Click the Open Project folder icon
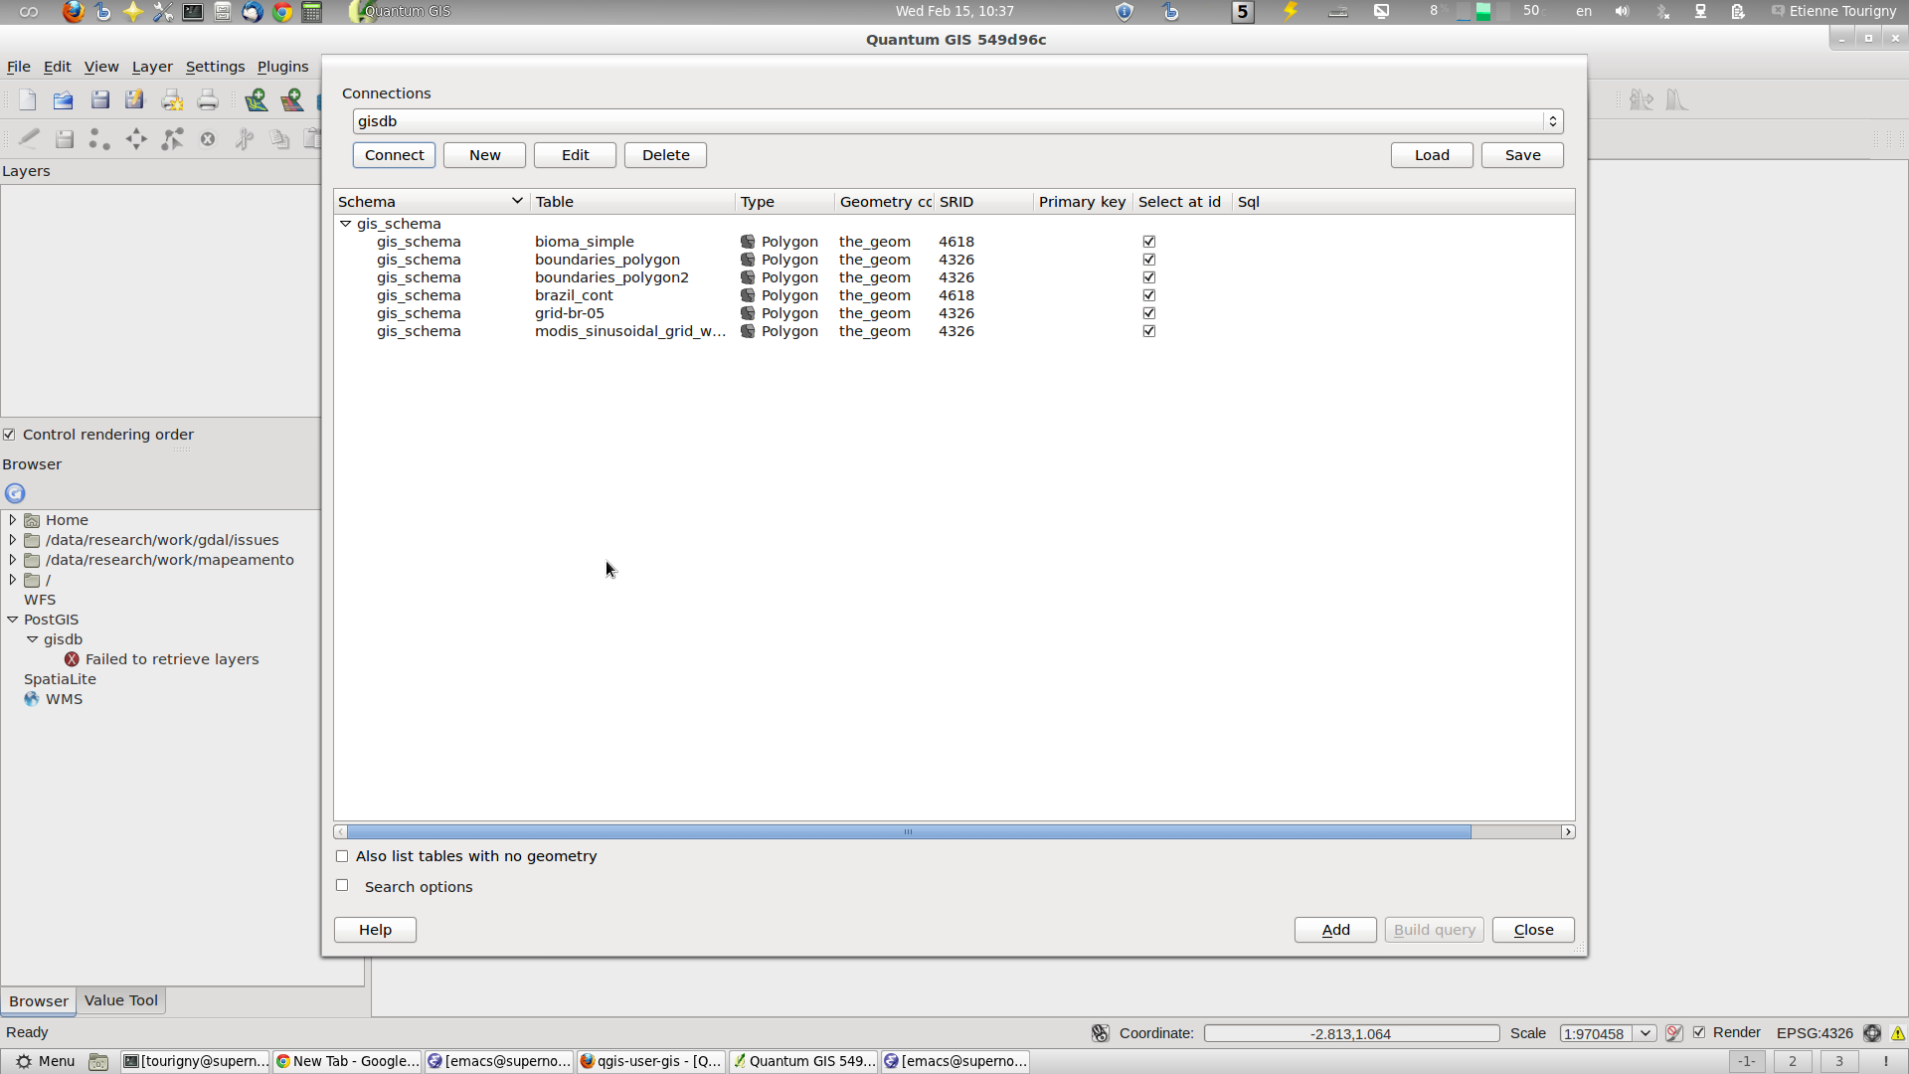1909x1074 pixels. 63,99
